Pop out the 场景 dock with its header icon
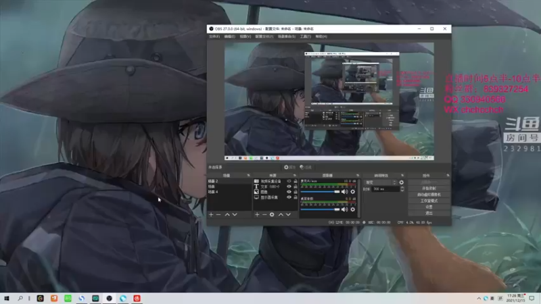The height and width of the screenshot is (304, 541). [248, 176]
